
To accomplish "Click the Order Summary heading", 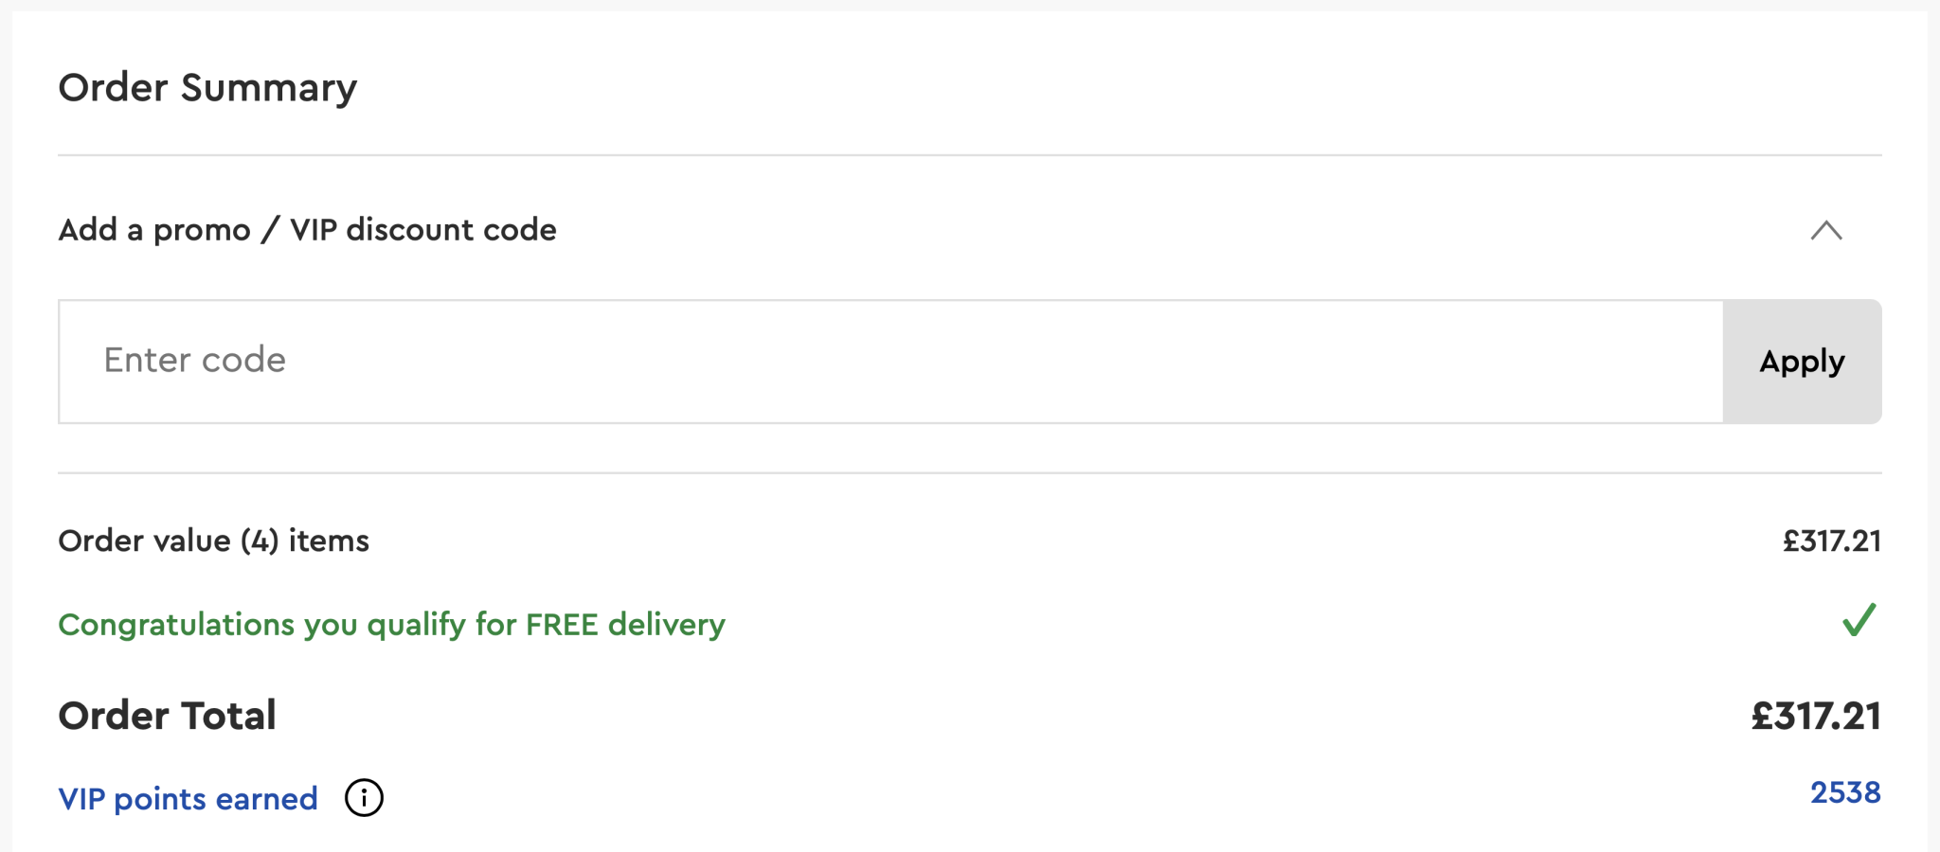I will (207, 88).
